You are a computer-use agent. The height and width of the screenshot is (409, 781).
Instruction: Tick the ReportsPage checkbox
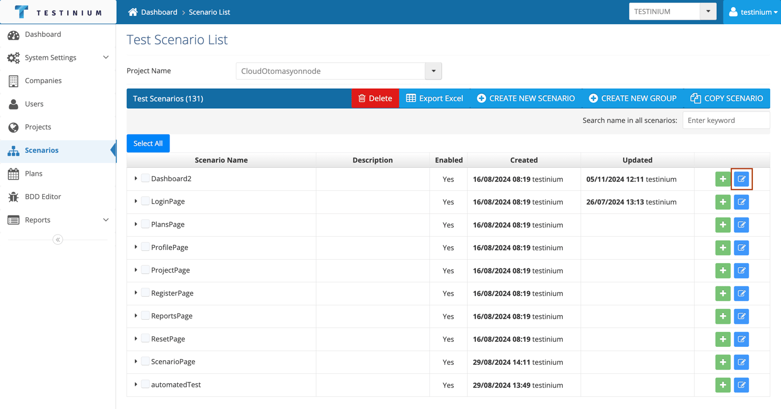coord(145,315)
